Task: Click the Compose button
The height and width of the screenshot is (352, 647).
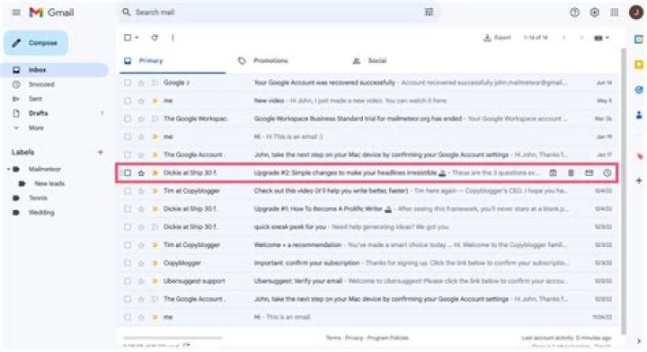Action: tap(36, 43)
